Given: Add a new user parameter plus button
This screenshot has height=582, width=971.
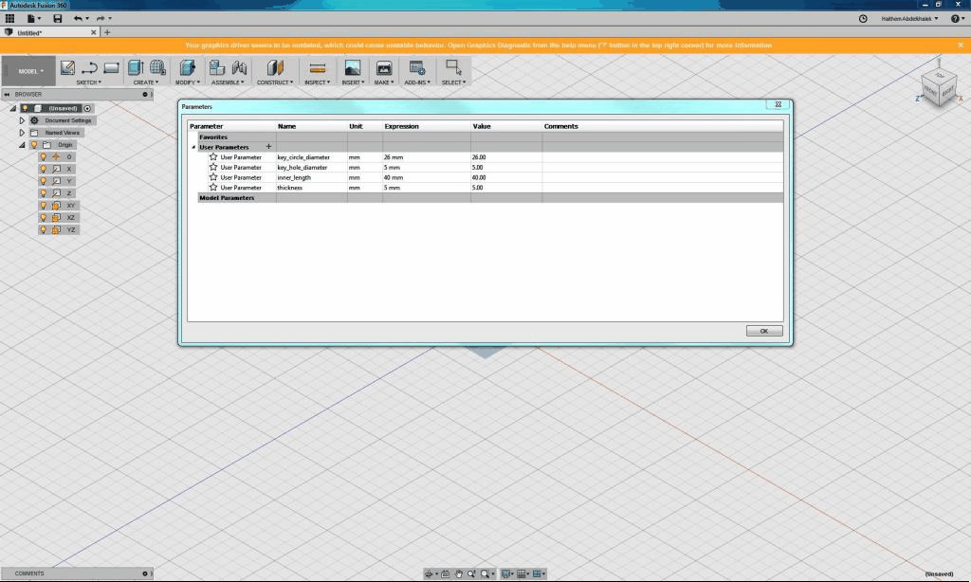Looking at the screenshot, I should (268, 147).
